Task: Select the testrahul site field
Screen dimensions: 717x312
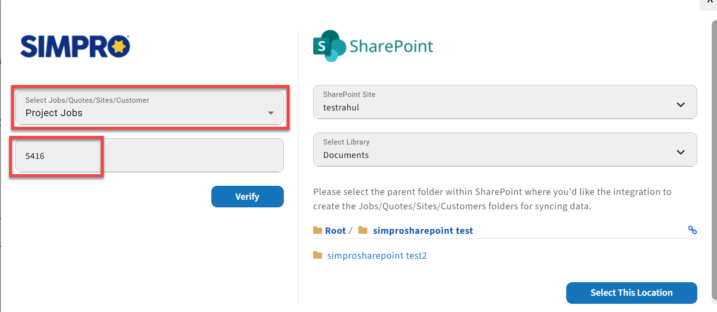Action: click(x=505, y=102)
